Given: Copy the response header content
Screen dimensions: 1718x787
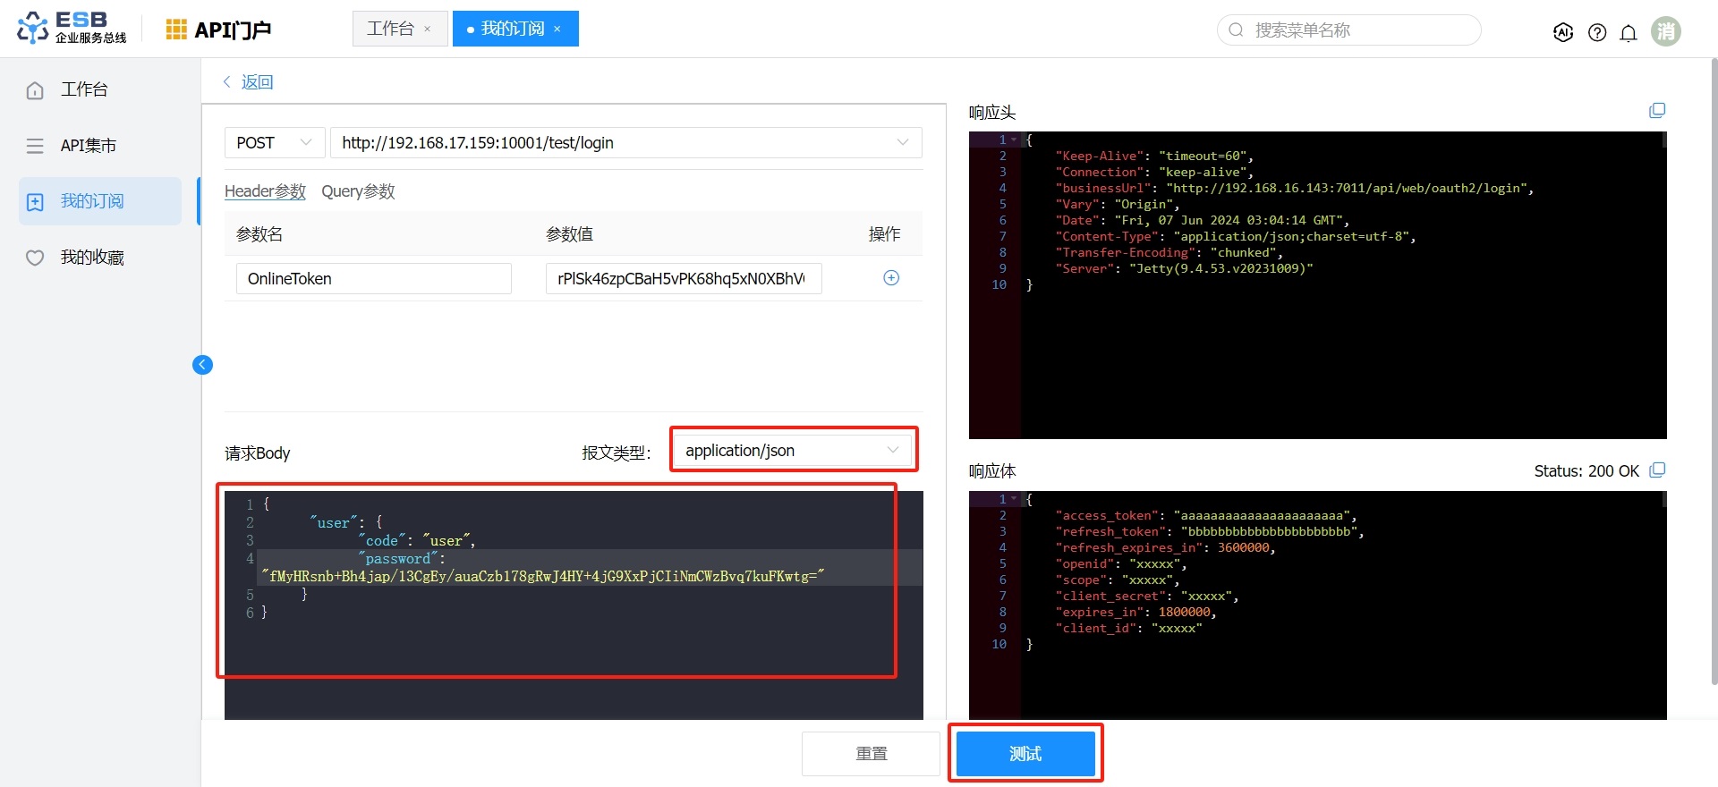Looking at the screenshot, I should 1657,111.
